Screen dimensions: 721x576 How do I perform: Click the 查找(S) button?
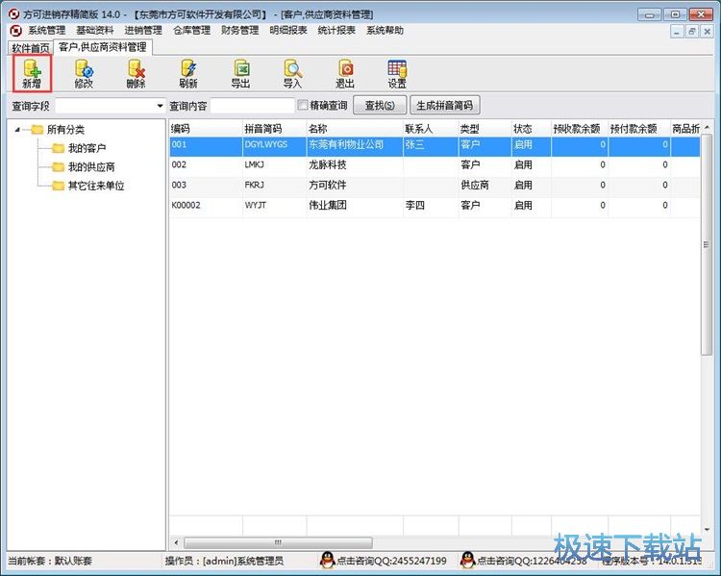pos(380,106)
